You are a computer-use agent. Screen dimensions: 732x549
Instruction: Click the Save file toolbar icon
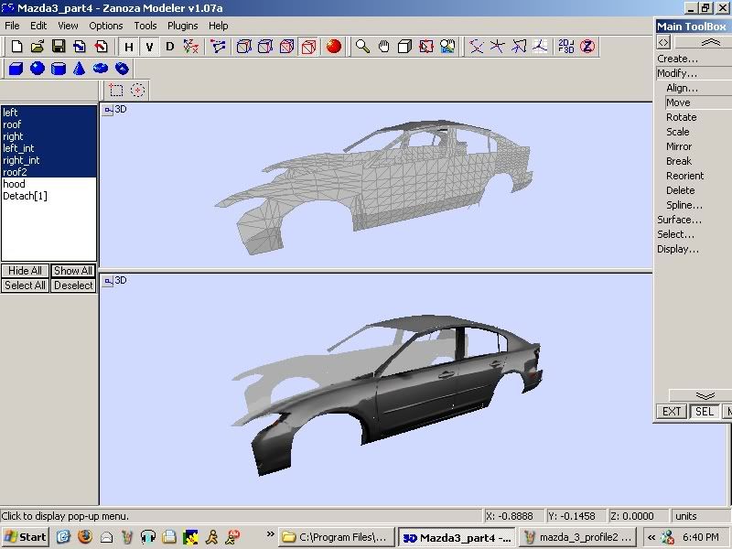(x=58, y=46)
